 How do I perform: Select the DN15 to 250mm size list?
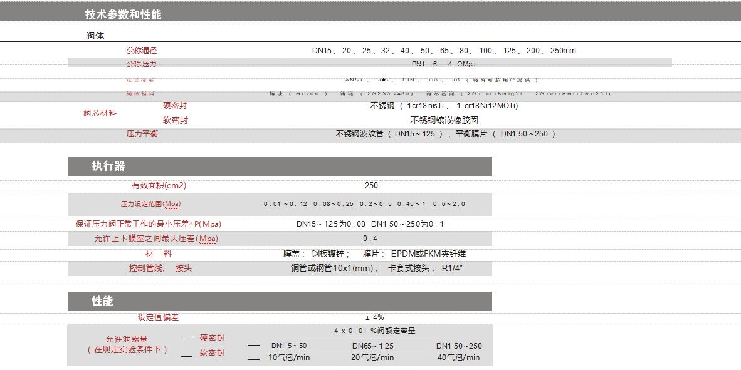pyautogui.click(x=443, y=51)
